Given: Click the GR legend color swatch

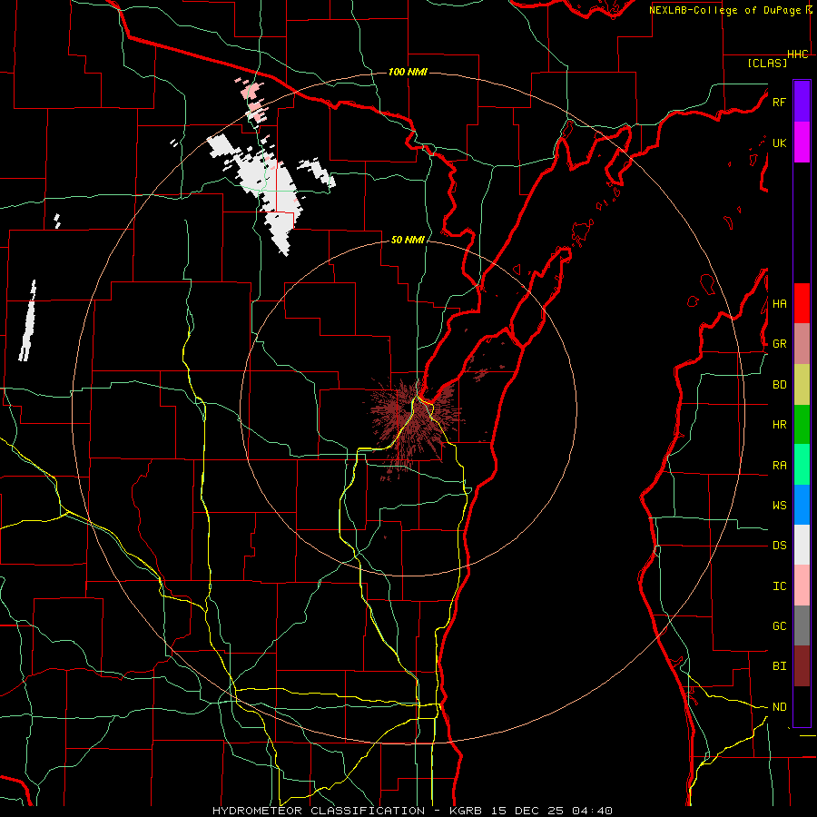Looking at the screenshot, I should (x=802, y=344).
